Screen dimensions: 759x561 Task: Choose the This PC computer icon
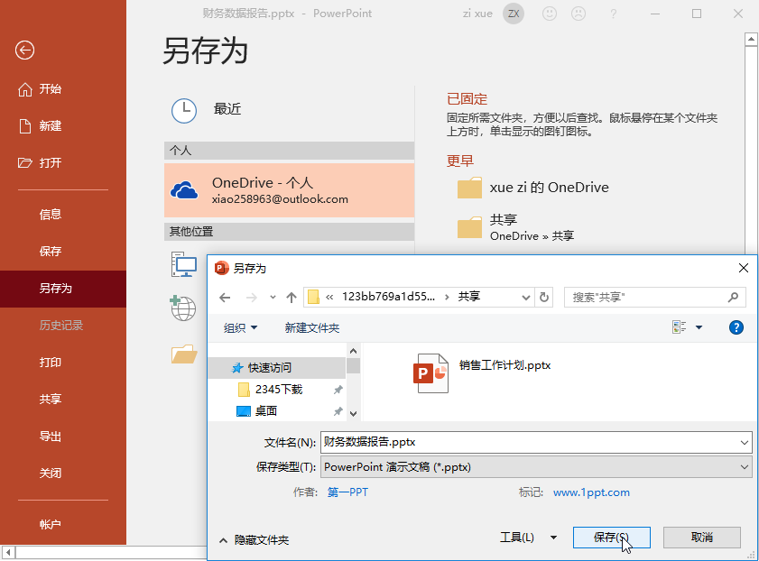coord(184,264)
